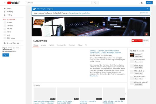
Task: Close the language banner
Action: [147, 9]
